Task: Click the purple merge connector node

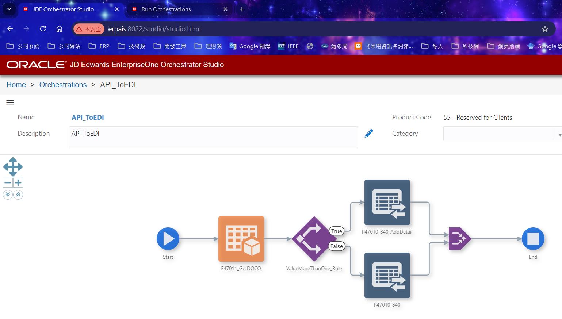Action: tap(460, 239)
